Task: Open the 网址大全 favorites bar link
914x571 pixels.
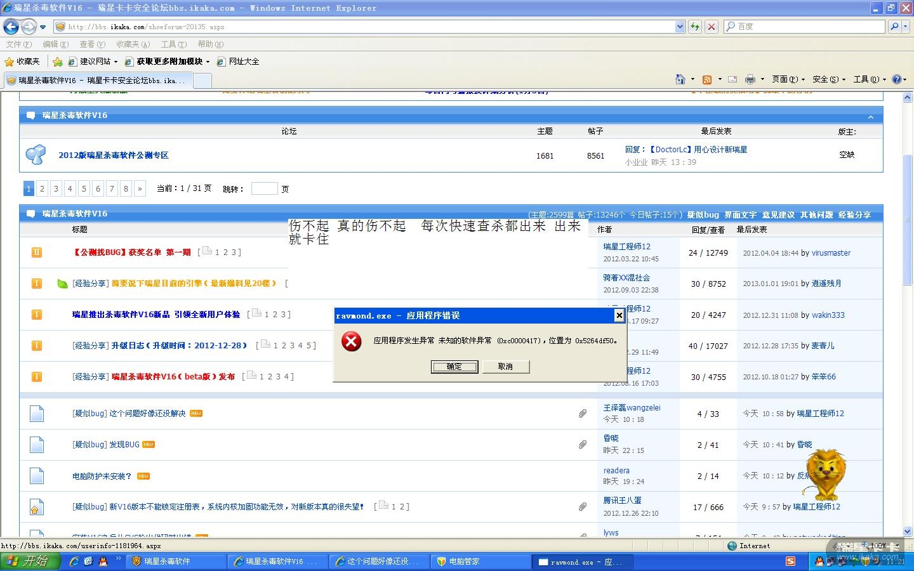Action: [x=238, y=62]
